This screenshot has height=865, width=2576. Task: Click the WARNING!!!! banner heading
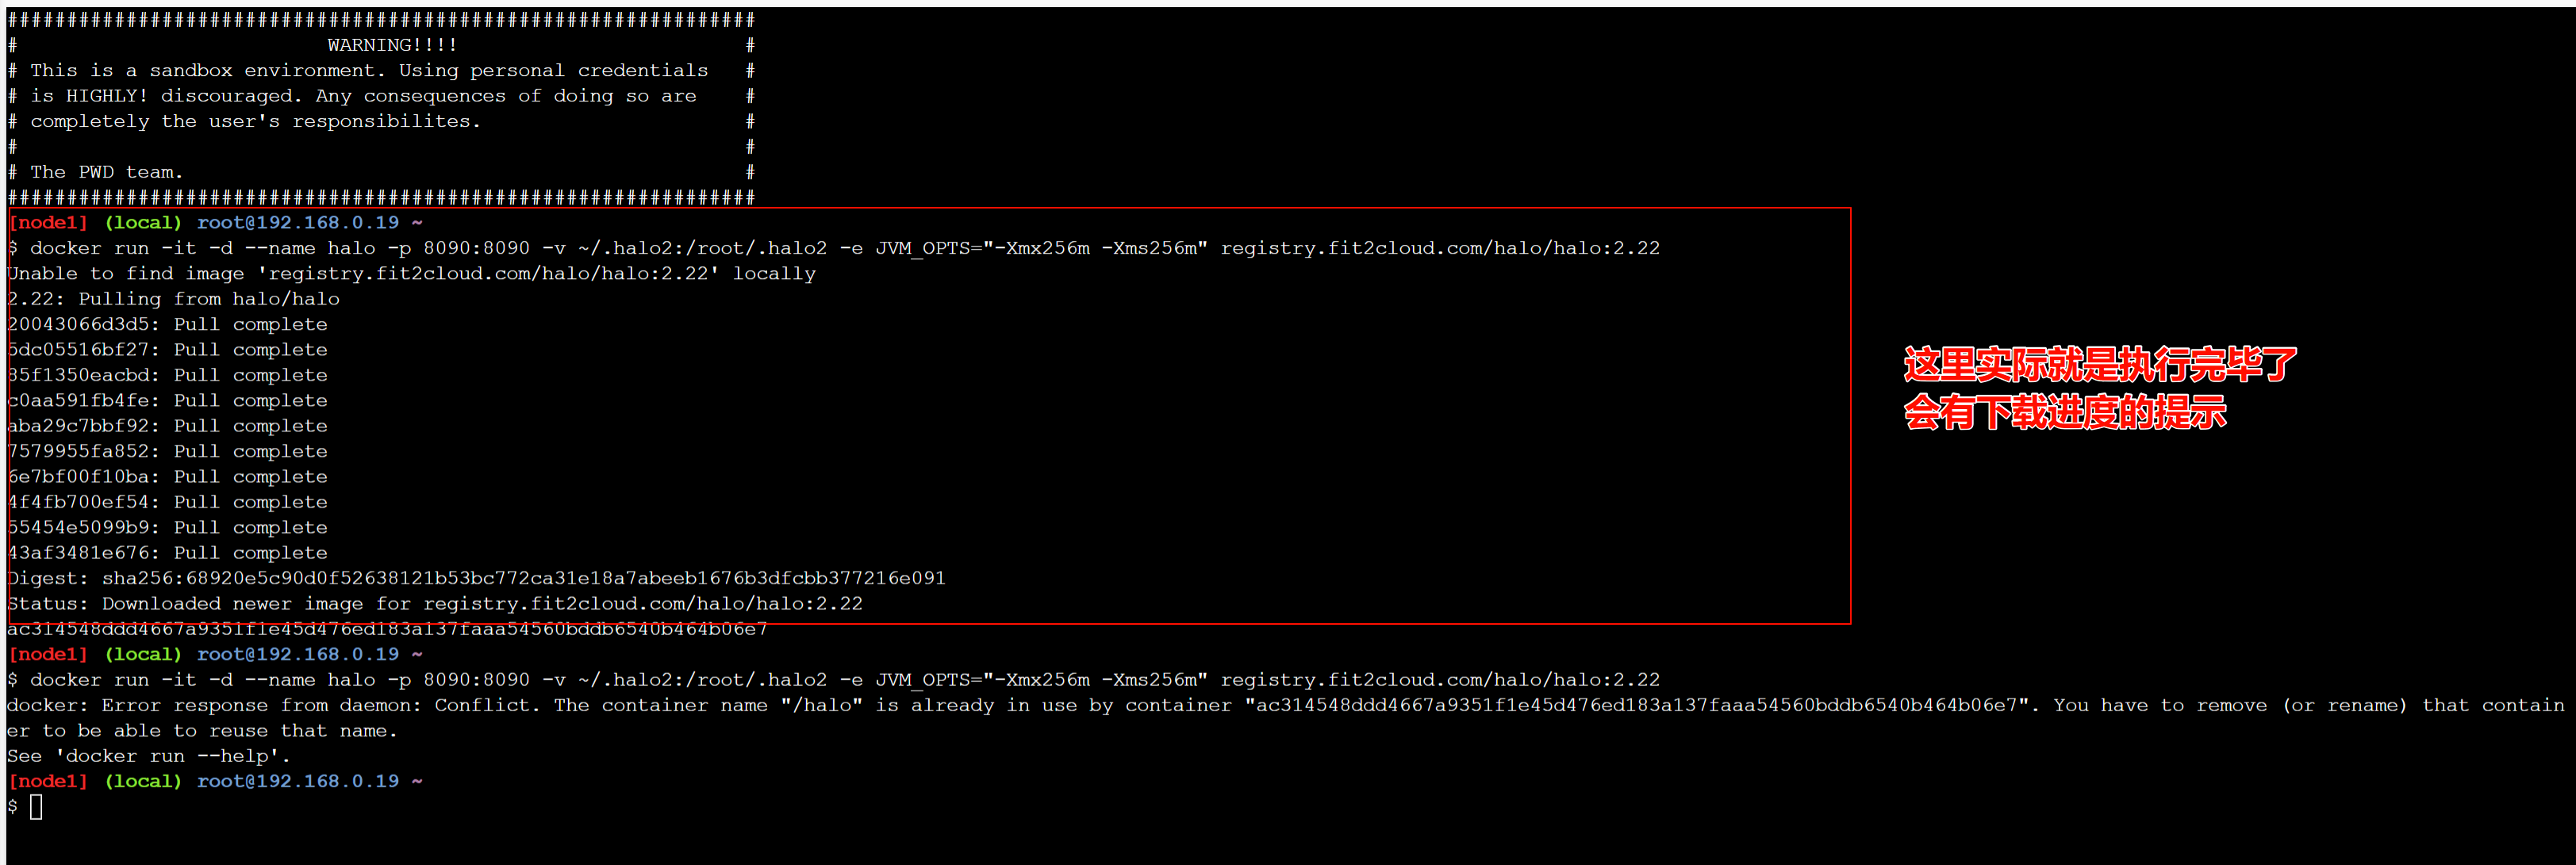tap(392, 45)
